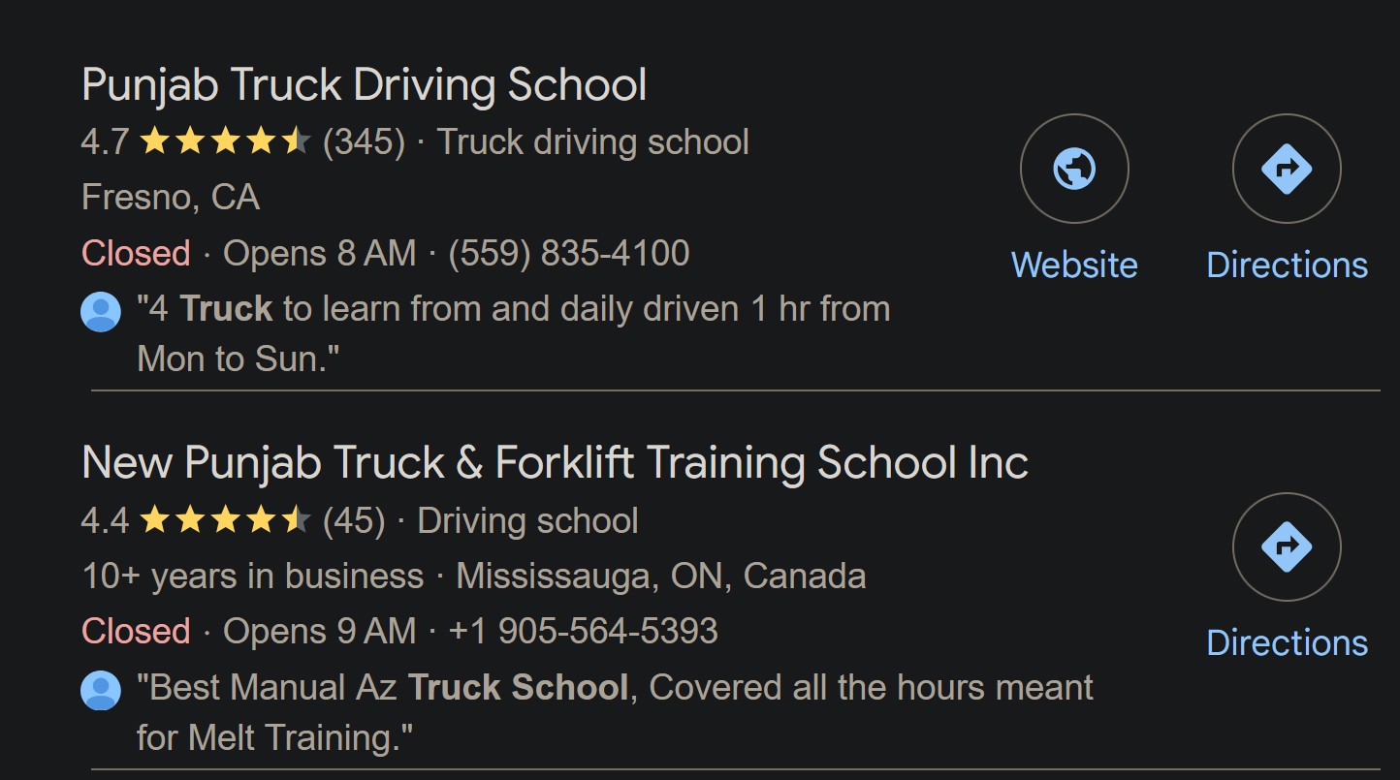
Task: Click the "Closed · Opens 9 AM" hours text
Action: (x=248, y=631)
